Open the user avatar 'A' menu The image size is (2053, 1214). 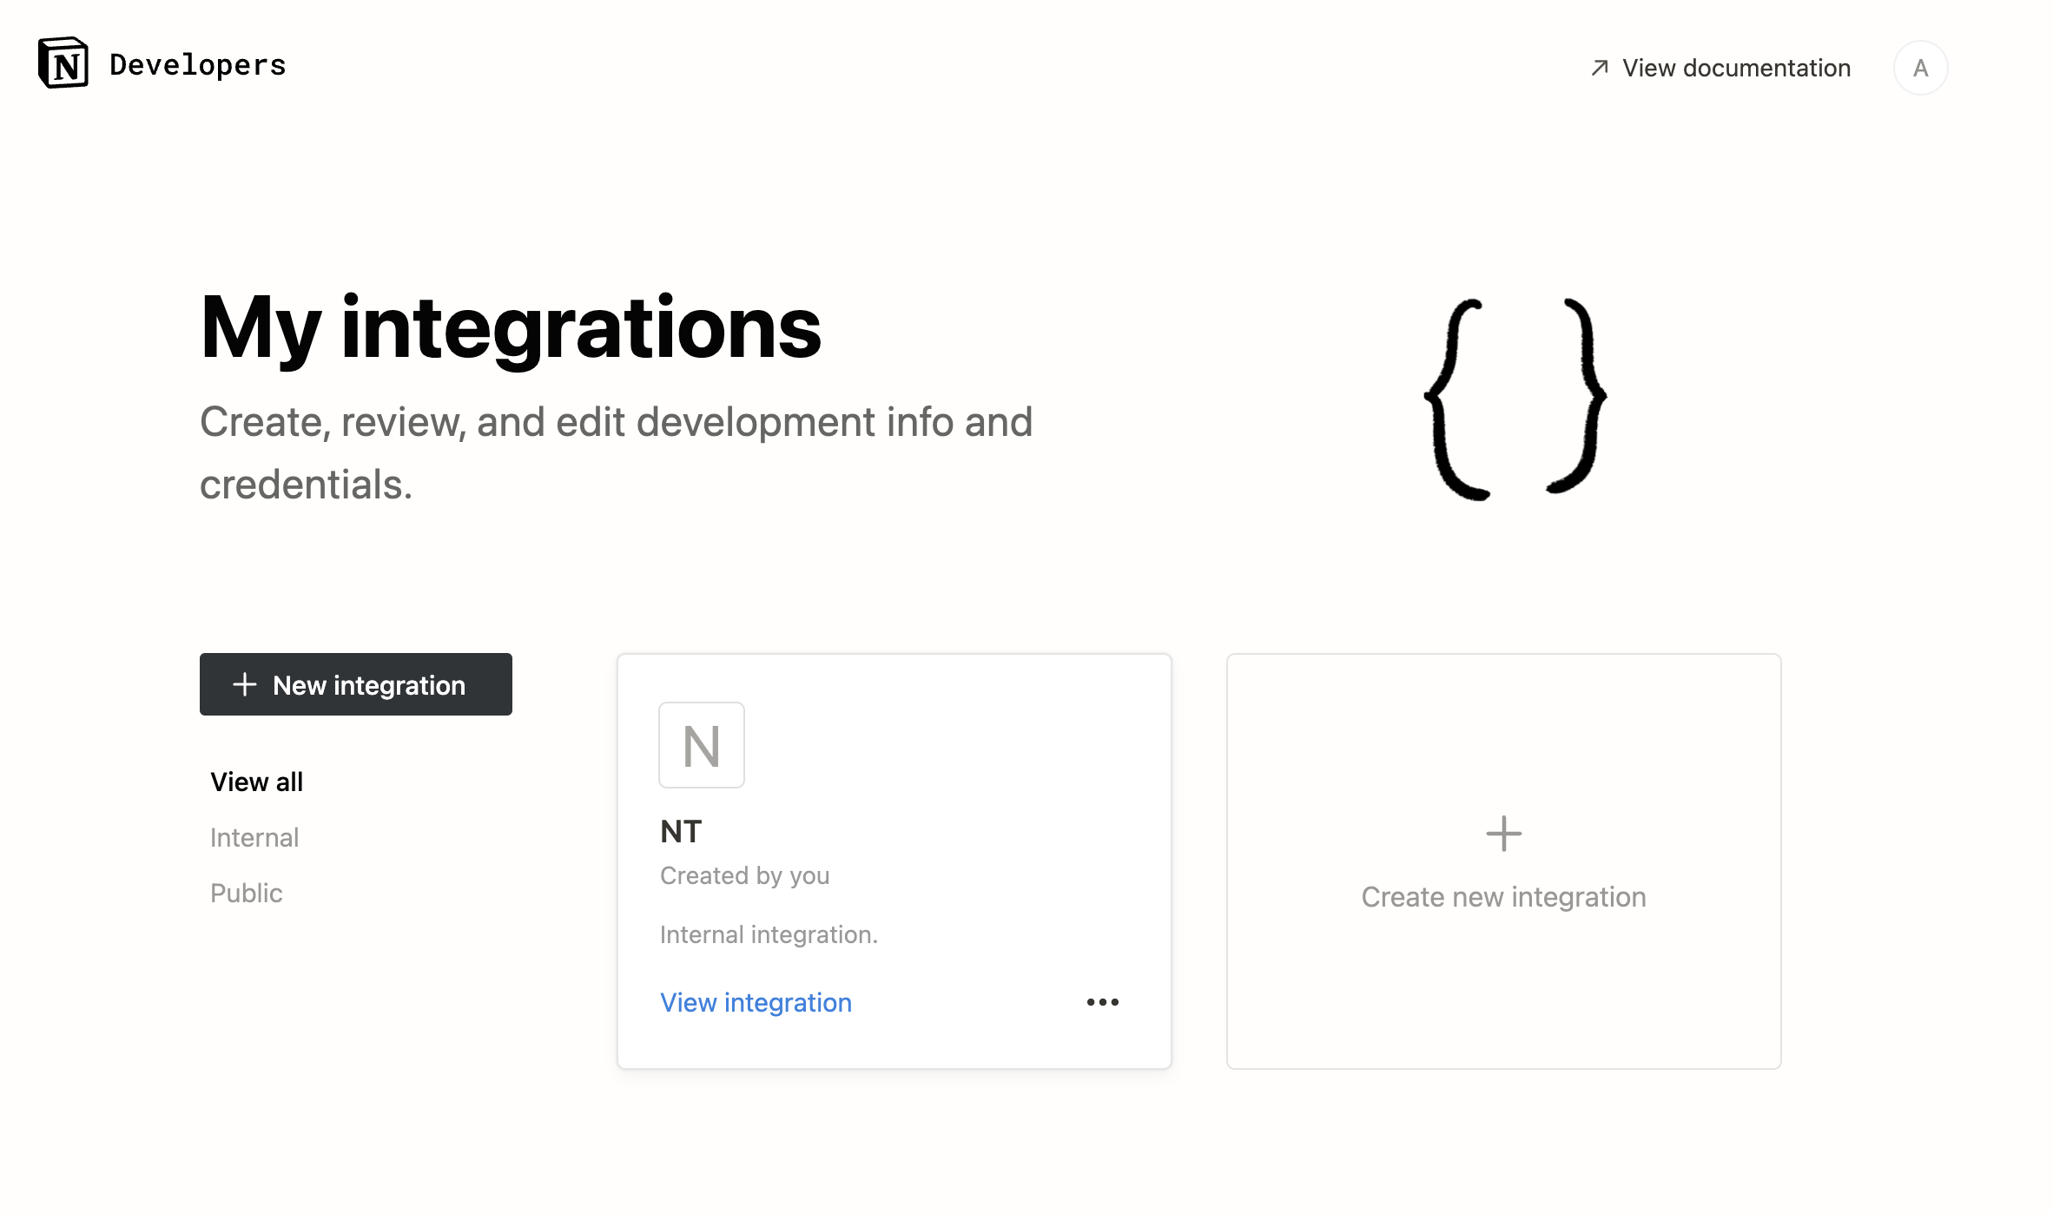(1920, 68)
